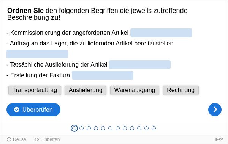The image size is (228, 144).
Task: Jump to the fourth slide progress dot
Action: 96,128
